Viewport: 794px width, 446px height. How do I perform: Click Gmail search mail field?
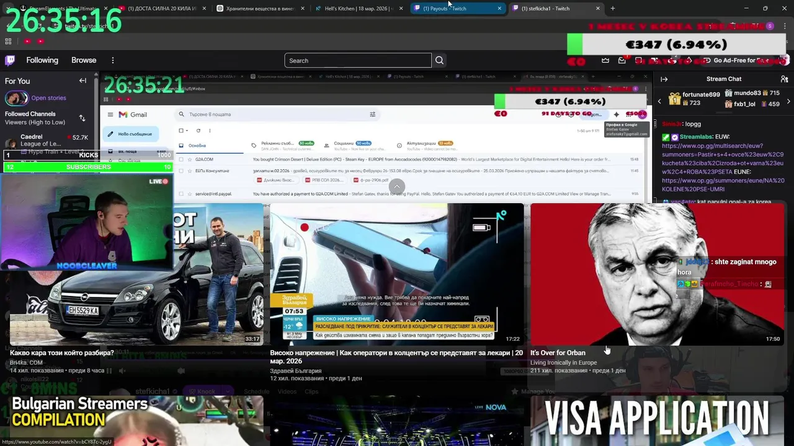pyautogui.click(x=276, y=115)
